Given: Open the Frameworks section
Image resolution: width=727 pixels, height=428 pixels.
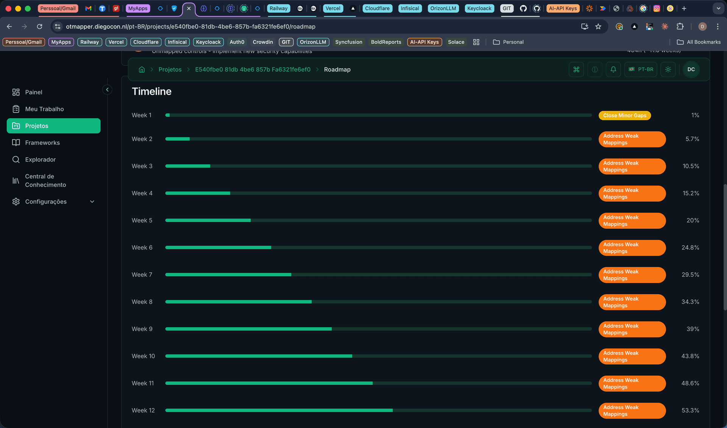Looking at the screenshot, I should coord(42,142).
